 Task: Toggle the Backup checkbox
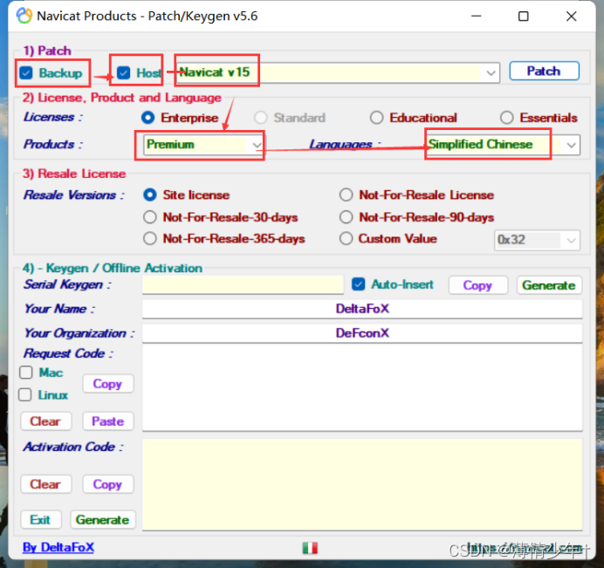click(x=26, y=72)
